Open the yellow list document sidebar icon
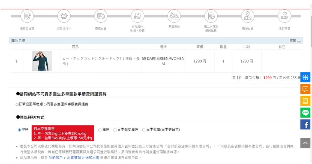The height and width of the screenshot is (164, 312). [305, 101]
